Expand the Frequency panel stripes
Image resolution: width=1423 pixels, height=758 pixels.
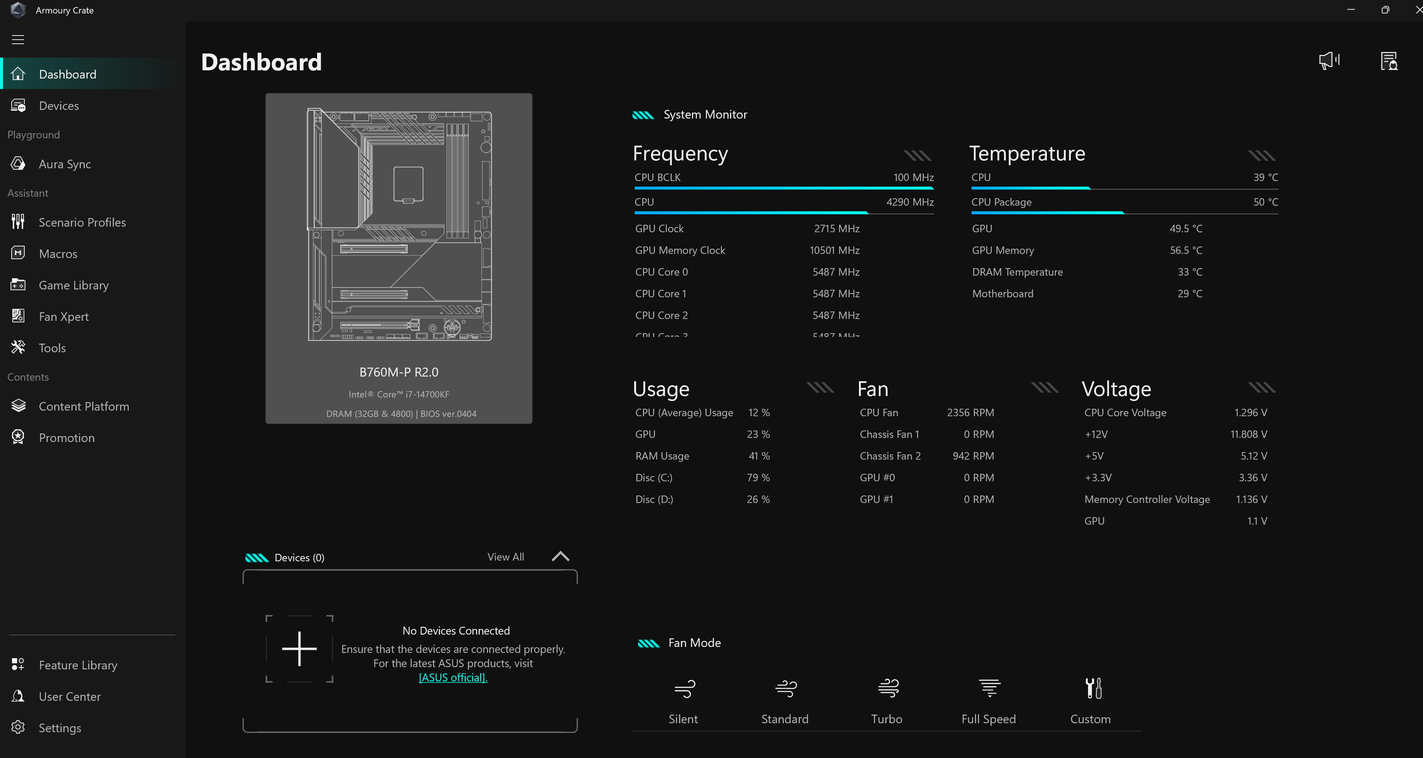tap(918, 156)
